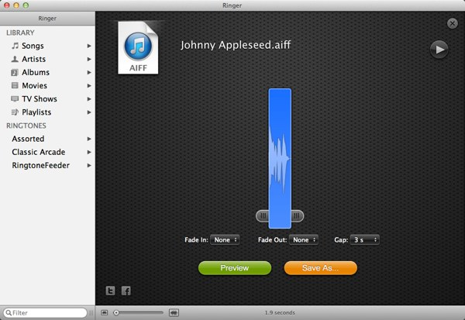465x320 pixels.
Task: Open the Gap duration dropdown
Action: (x=365, y=239)
